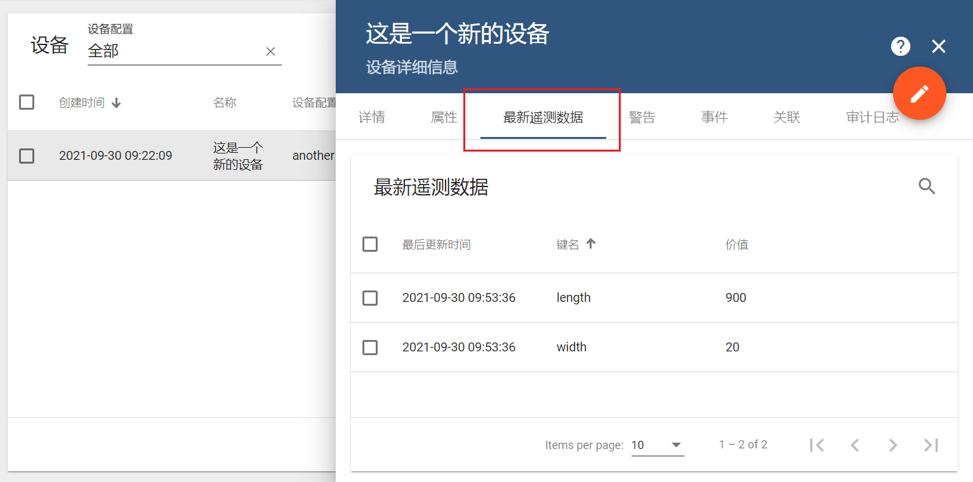Click the value 900

(x=736, y=297)
